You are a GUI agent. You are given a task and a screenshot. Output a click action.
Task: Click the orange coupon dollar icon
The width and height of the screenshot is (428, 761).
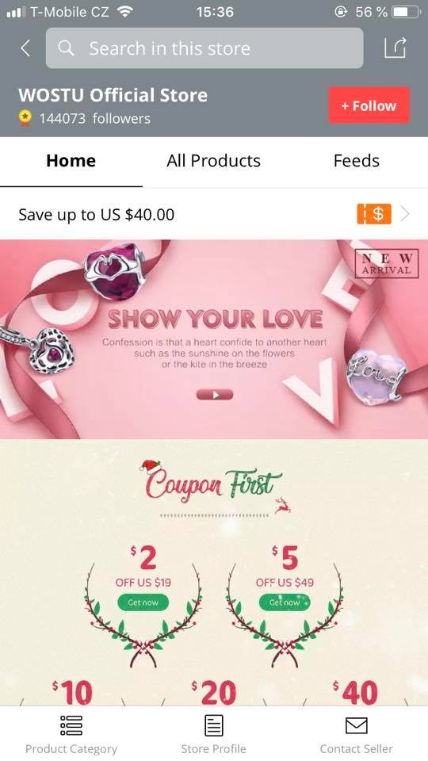(x=374, y=214)
